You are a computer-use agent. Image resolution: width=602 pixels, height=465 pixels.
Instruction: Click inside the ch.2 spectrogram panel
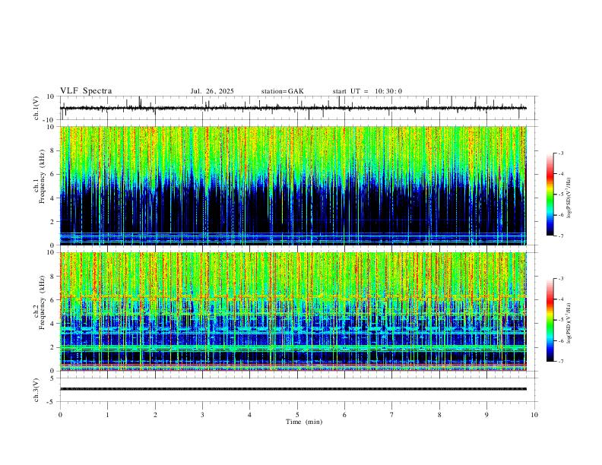click(293, 312)
